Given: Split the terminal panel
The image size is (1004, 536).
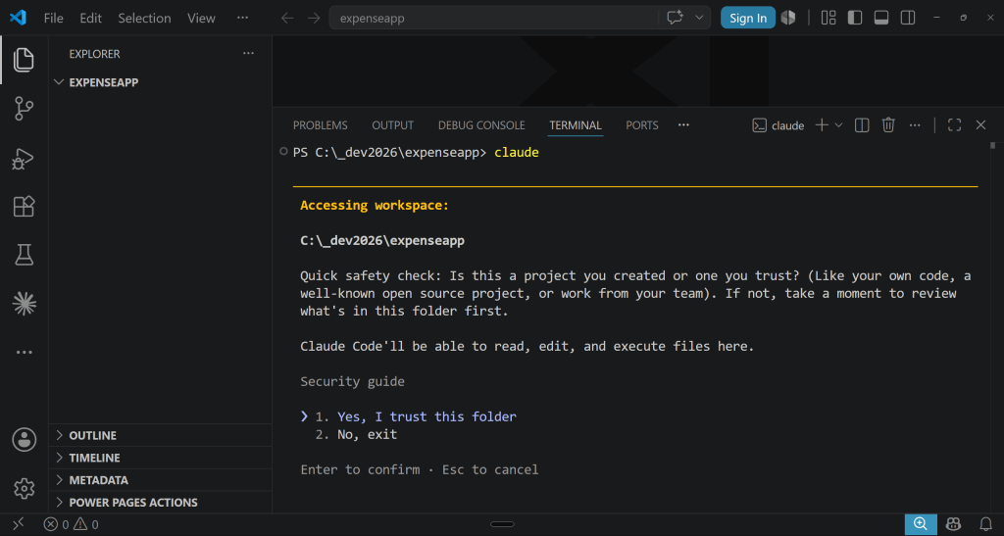Looking at the screenshot, I should pyautogui.click(x=862, y=125).
